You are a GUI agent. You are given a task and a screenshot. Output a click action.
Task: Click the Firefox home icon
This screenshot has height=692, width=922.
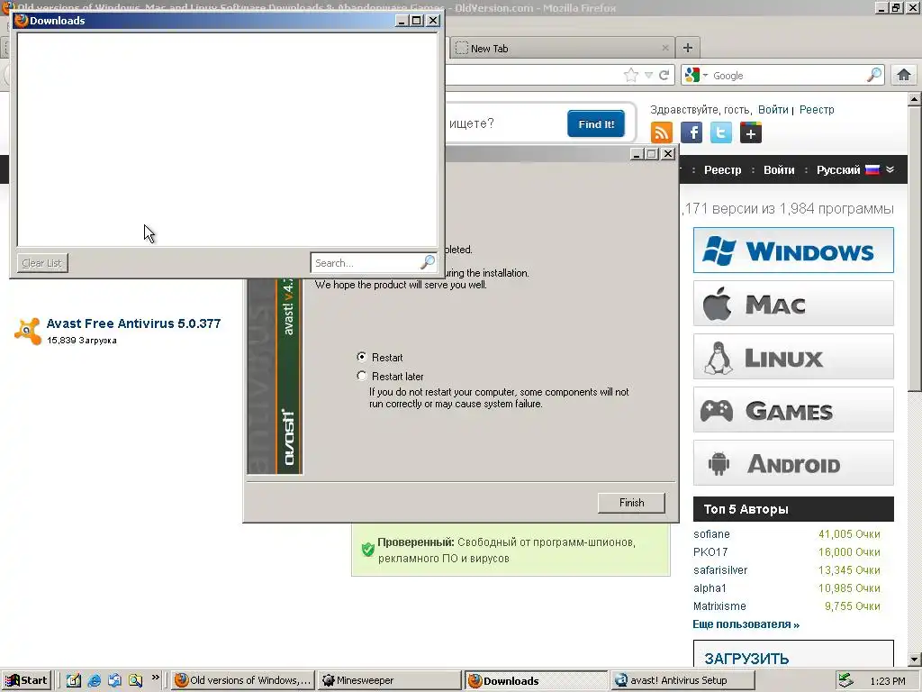click(904, 75)
